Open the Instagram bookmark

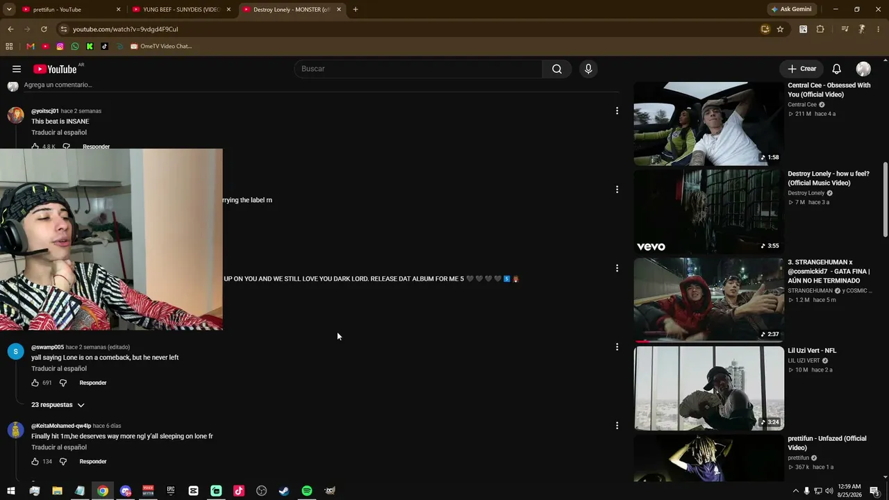click(60, 47)
